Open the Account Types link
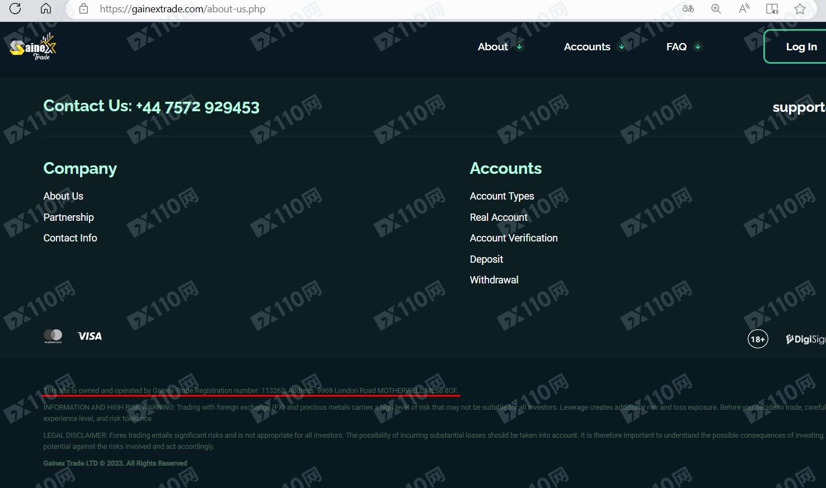Screen dimensions: 826x488 (x=502, y=196)
